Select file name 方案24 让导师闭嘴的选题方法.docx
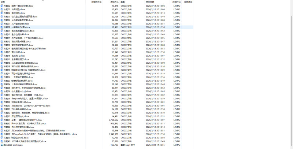Viewport: 293px width, 149px height. click(x=21, y=84)
